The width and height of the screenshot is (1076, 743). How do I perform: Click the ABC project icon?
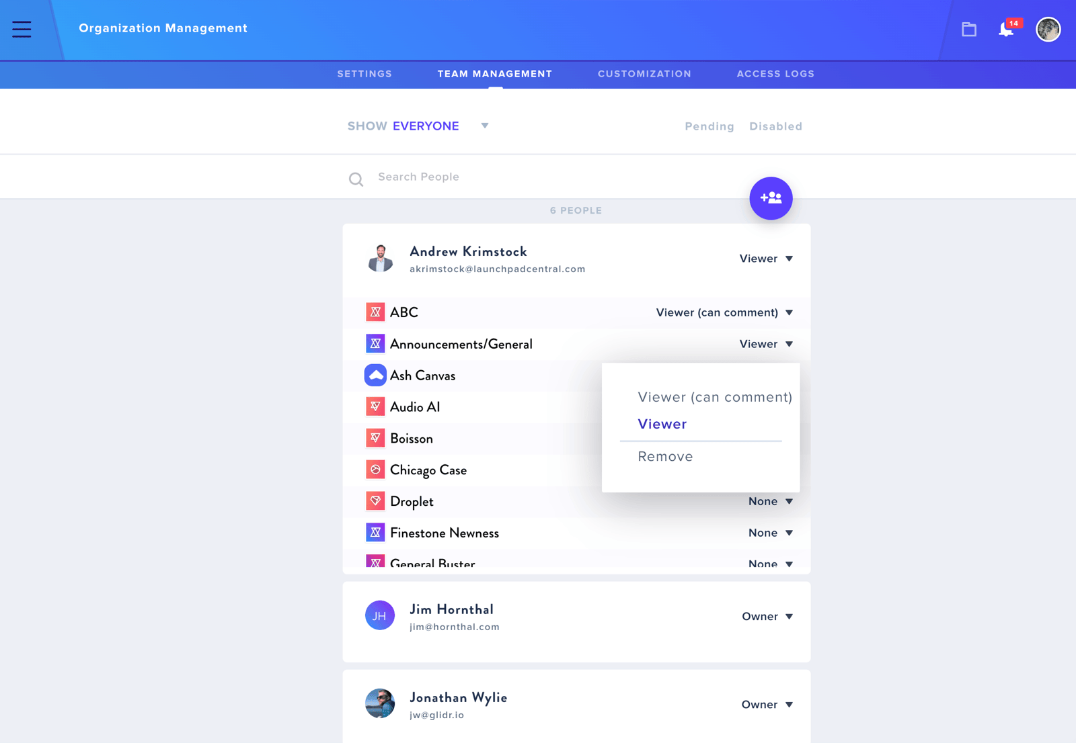375,312
